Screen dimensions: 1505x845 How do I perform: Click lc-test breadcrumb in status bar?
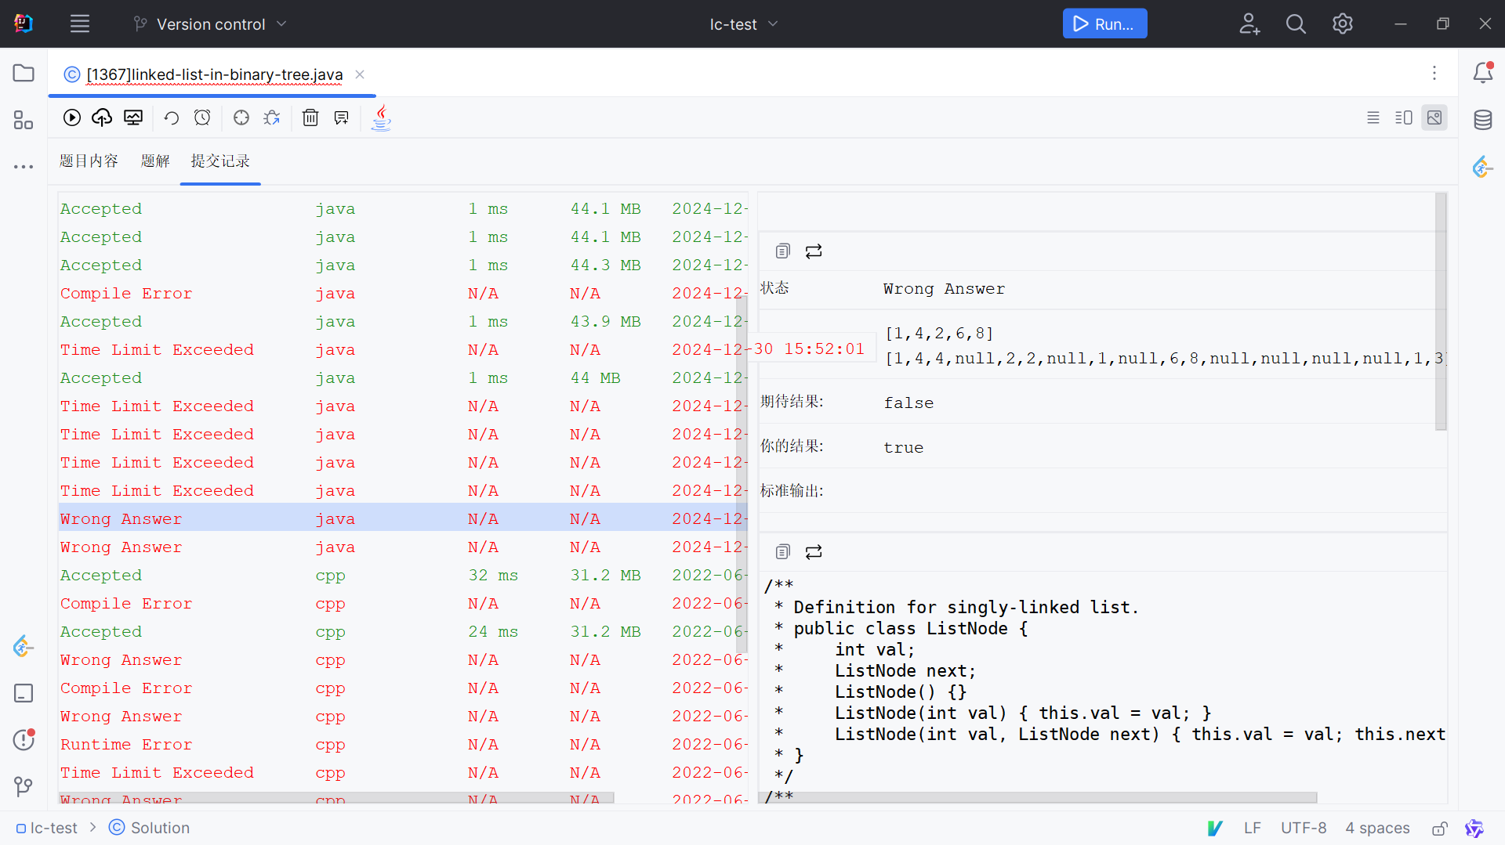(x=47, y=828)
